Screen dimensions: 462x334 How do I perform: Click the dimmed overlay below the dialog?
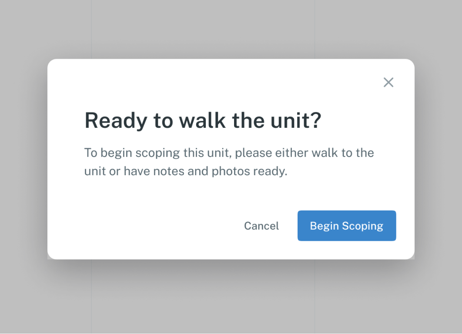pyautogui.click(x=231, y=297)
